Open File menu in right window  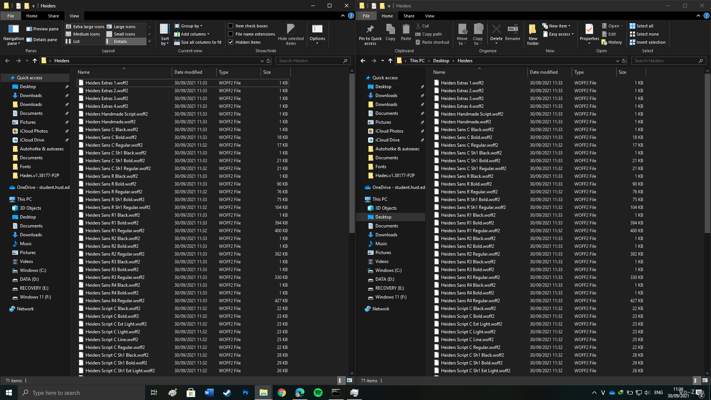366,16
